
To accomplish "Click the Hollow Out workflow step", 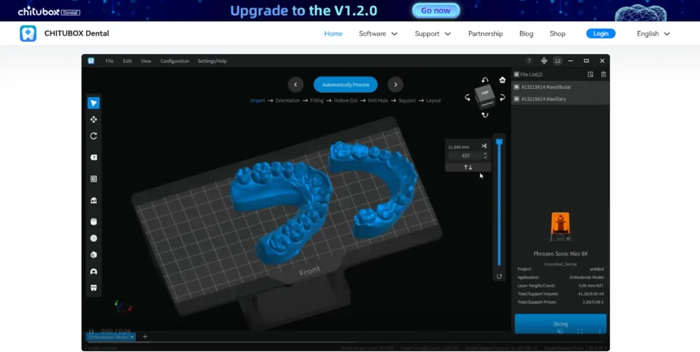I will tap(345, 100).
